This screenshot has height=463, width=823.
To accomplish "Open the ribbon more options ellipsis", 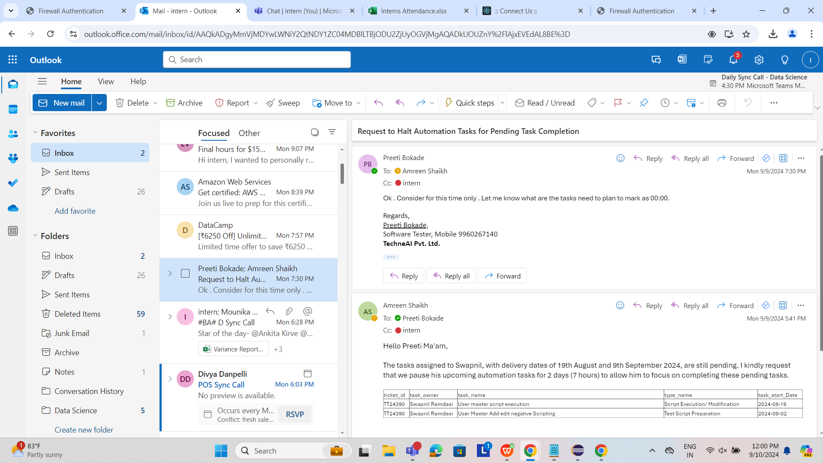I will click(774, 103).
